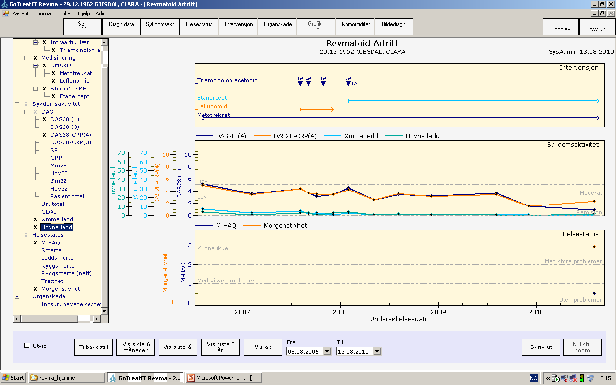
Task: Click the wired network disconnected tray icon
Action: (x=573, y=378)
